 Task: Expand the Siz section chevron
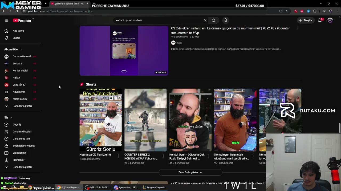point(11,118)
